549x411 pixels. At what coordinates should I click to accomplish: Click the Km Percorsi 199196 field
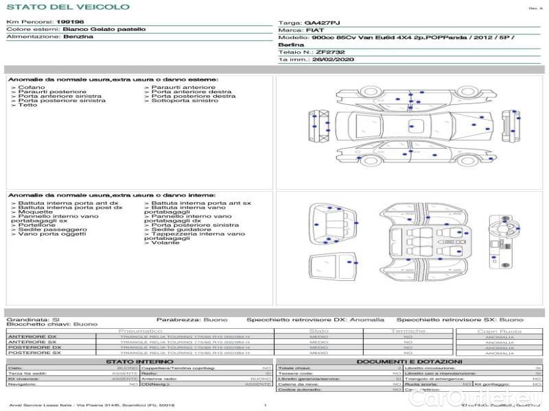pyautogui.click(x=45, y=22)
